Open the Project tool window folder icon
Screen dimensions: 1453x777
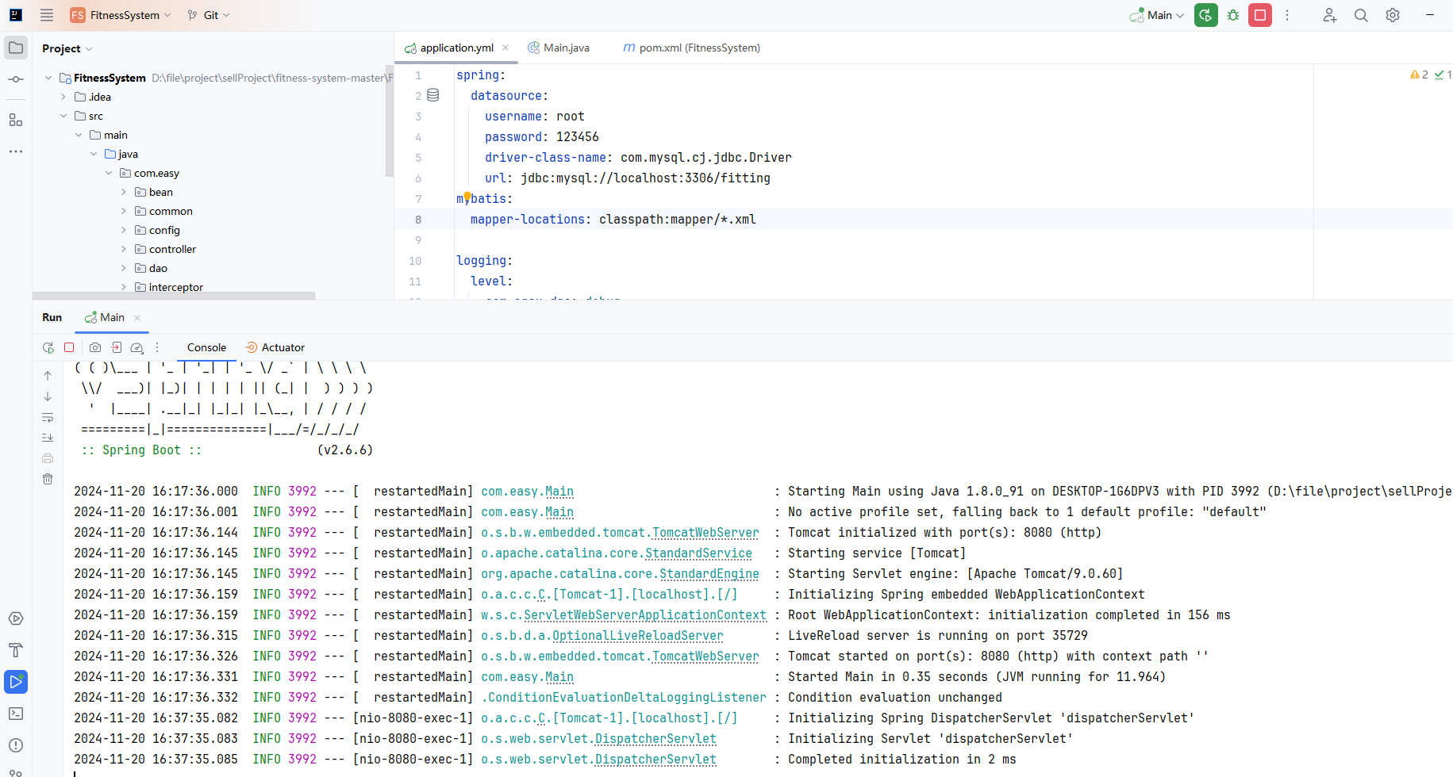[16, 48]
